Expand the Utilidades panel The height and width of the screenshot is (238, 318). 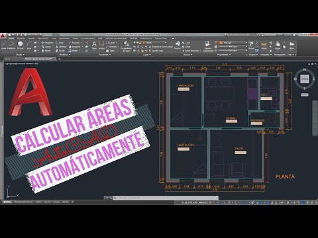tap(266, 54)
